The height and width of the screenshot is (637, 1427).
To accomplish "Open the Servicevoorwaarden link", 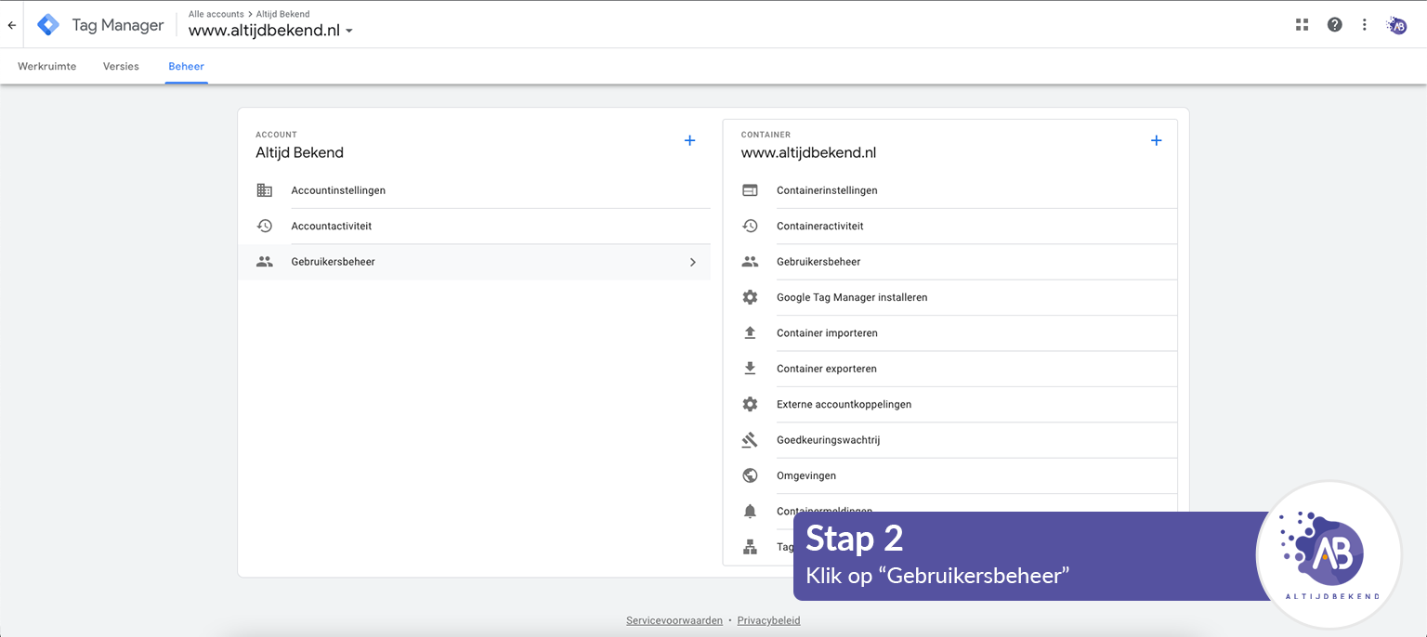I will [674, 620].
